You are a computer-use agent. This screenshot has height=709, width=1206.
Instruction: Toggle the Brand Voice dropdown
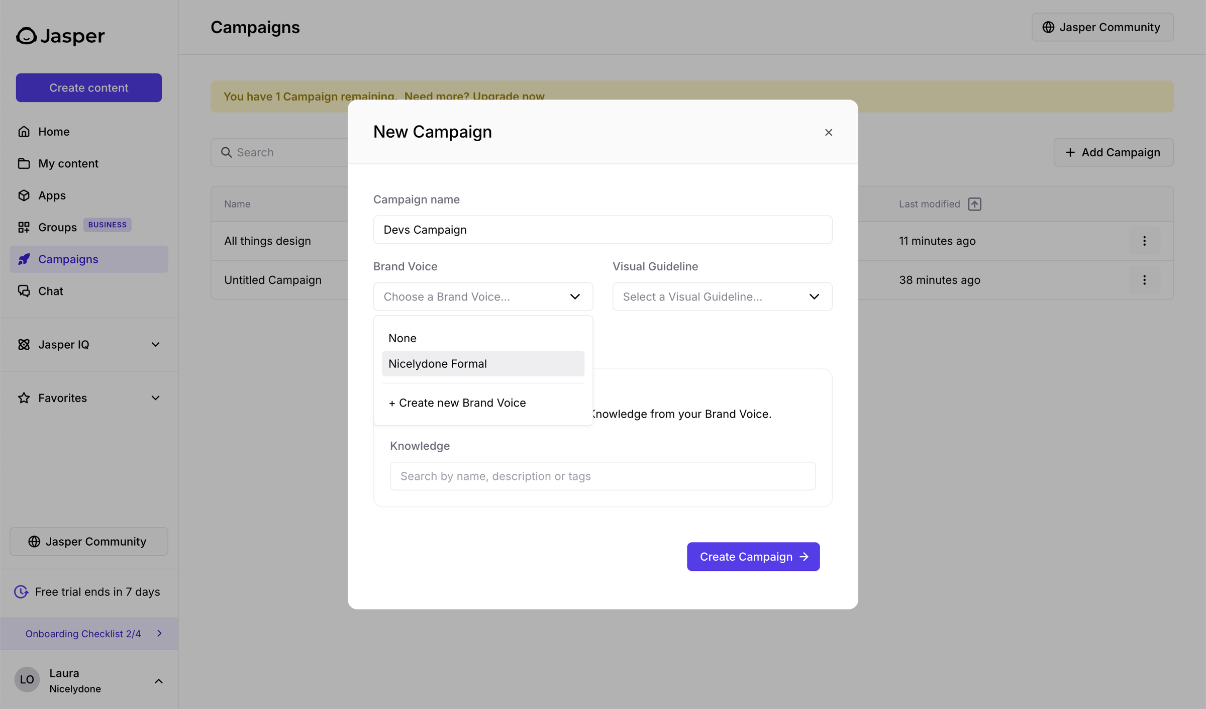pos(483,296)
